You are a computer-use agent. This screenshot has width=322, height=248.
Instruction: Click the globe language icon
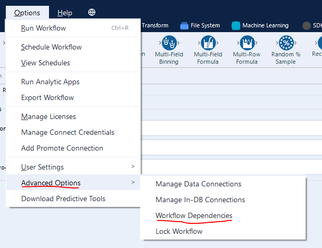tap(92, 12)
